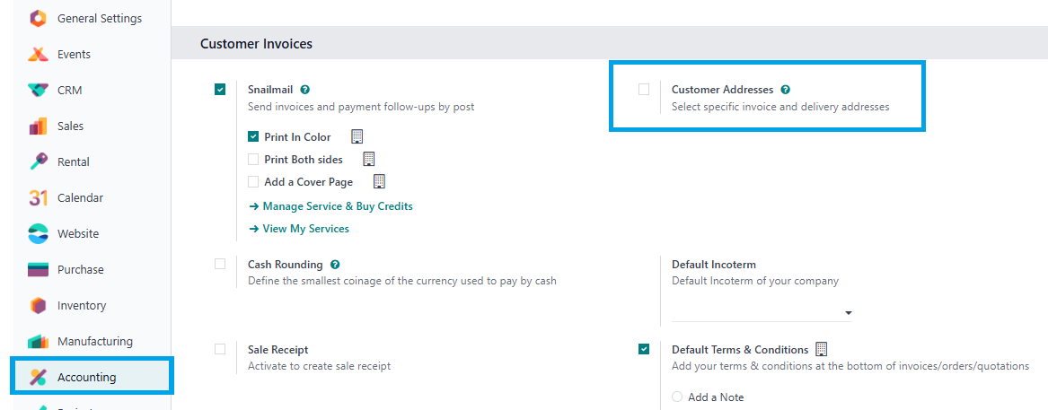The height and width of the screenshot is (410, 1048).
Task: Tick the Sale Receipt checkbox
Action: (220, 349)
